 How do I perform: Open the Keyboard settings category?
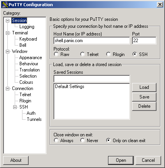coord(28,39)
